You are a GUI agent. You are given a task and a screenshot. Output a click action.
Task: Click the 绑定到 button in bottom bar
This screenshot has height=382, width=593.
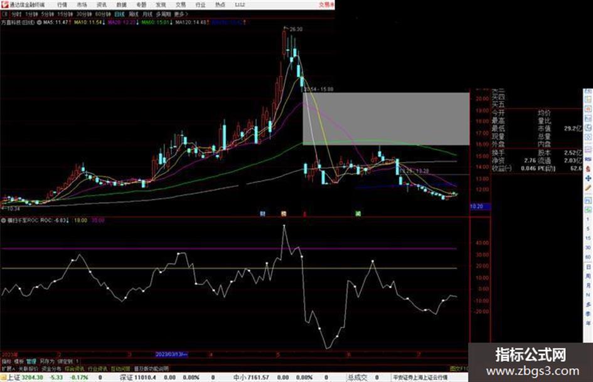[65, 361]
